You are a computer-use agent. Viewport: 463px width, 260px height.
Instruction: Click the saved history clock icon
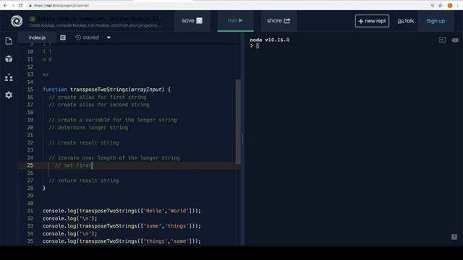(78, 38)
